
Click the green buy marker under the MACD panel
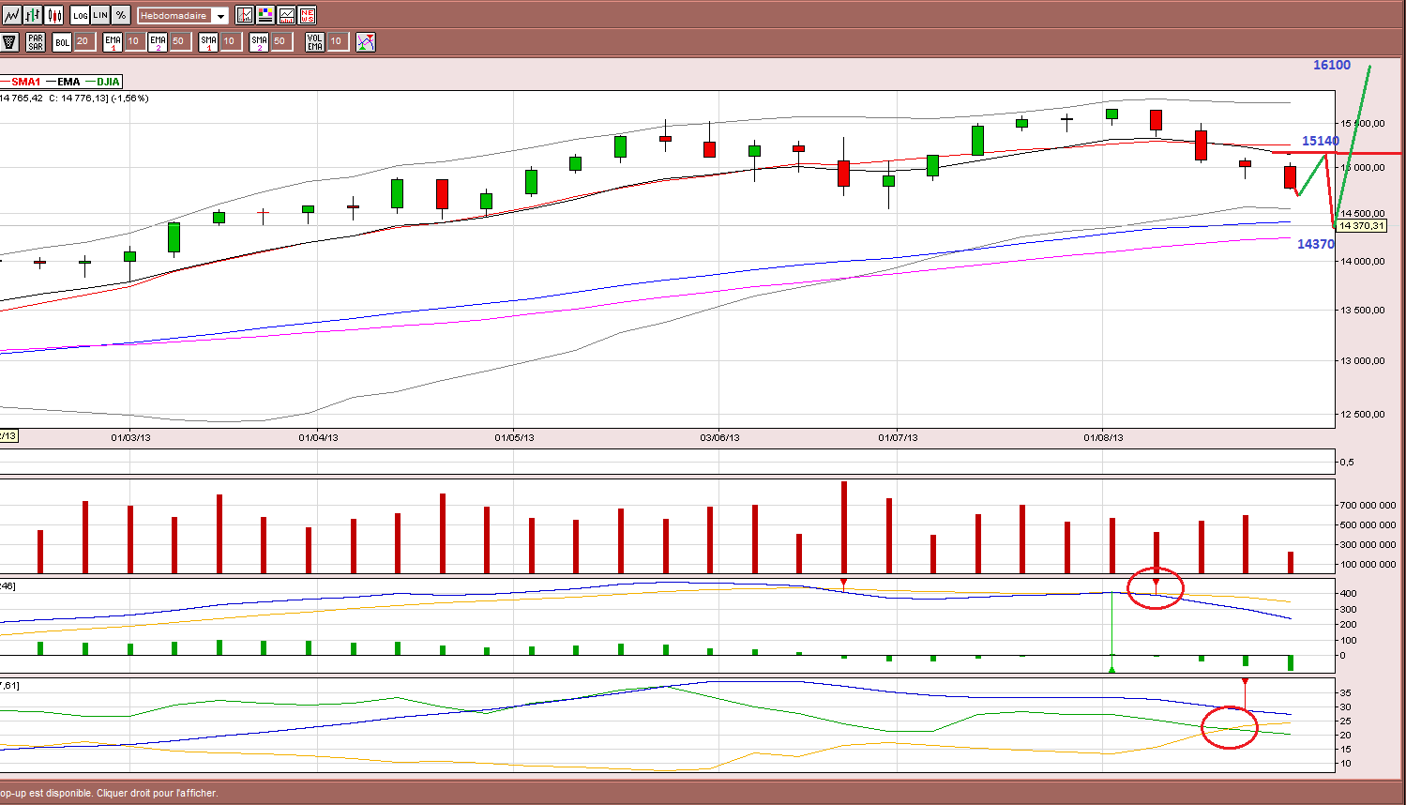pyautogui.click(x=1112, y=669)
